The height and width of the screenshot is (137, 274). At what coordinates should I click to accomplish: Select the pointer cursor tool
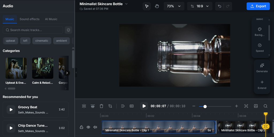(x=147, y=6)
